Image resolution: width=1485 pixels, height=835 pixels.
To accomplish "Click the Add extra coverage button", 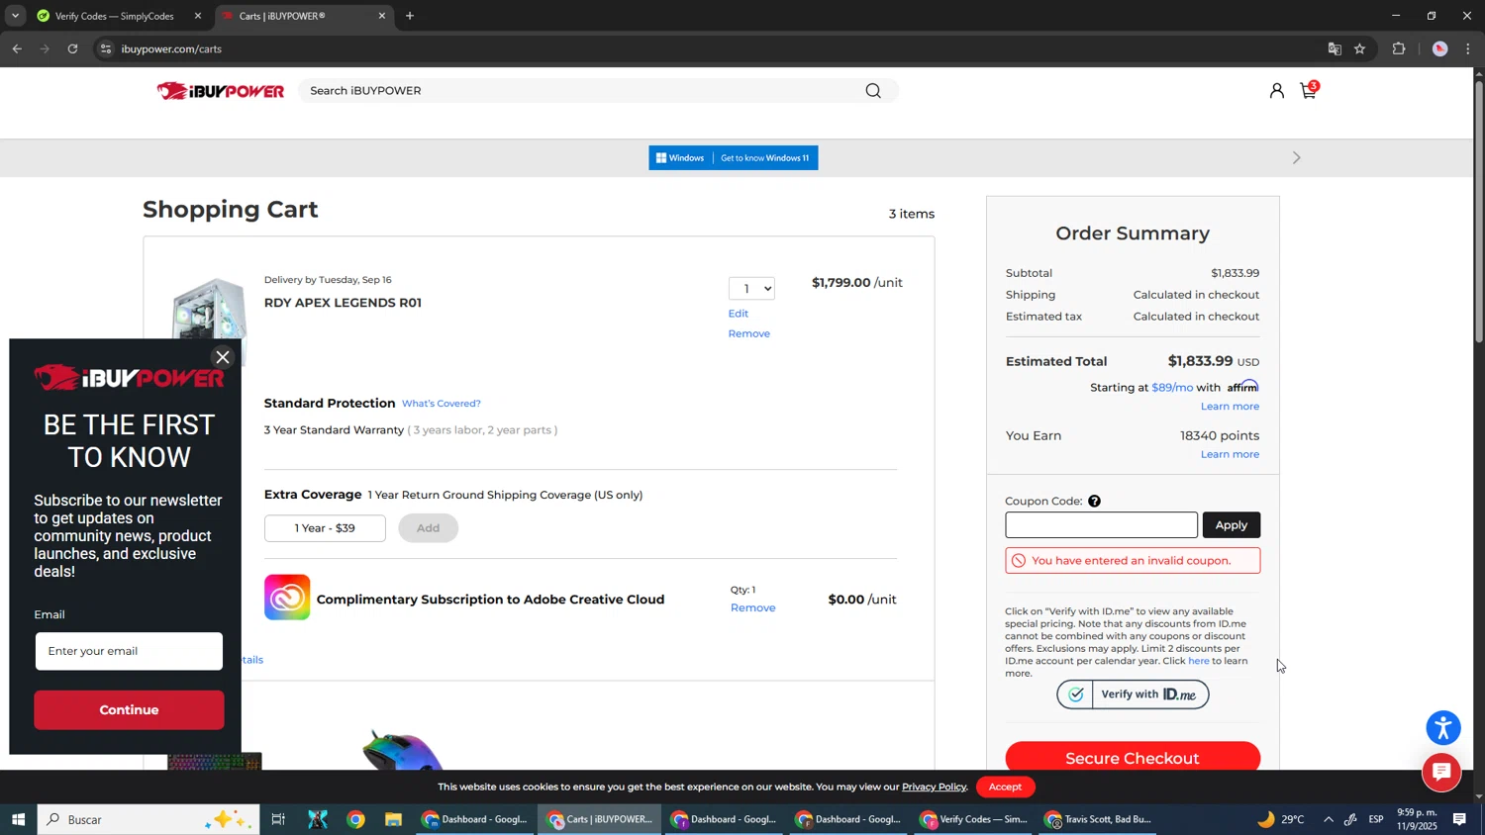I will (428, 528).
